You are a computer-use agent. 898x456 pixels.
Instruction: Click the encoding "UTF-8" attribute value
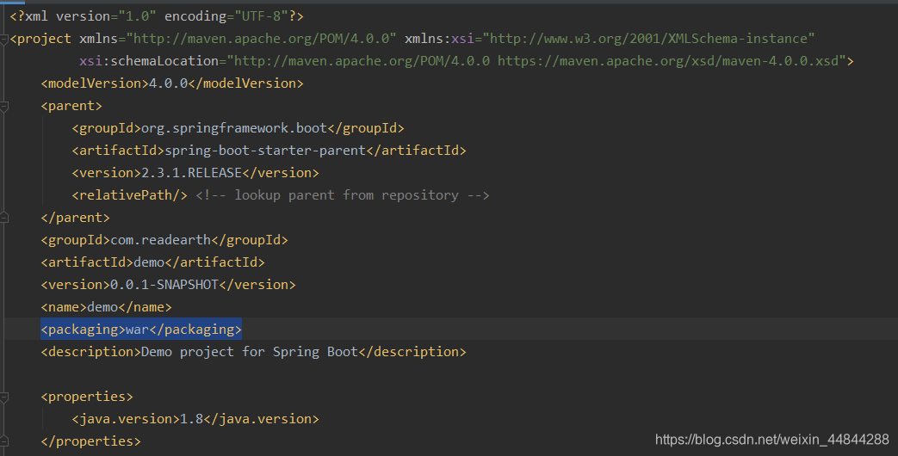[x=261, y=16]
